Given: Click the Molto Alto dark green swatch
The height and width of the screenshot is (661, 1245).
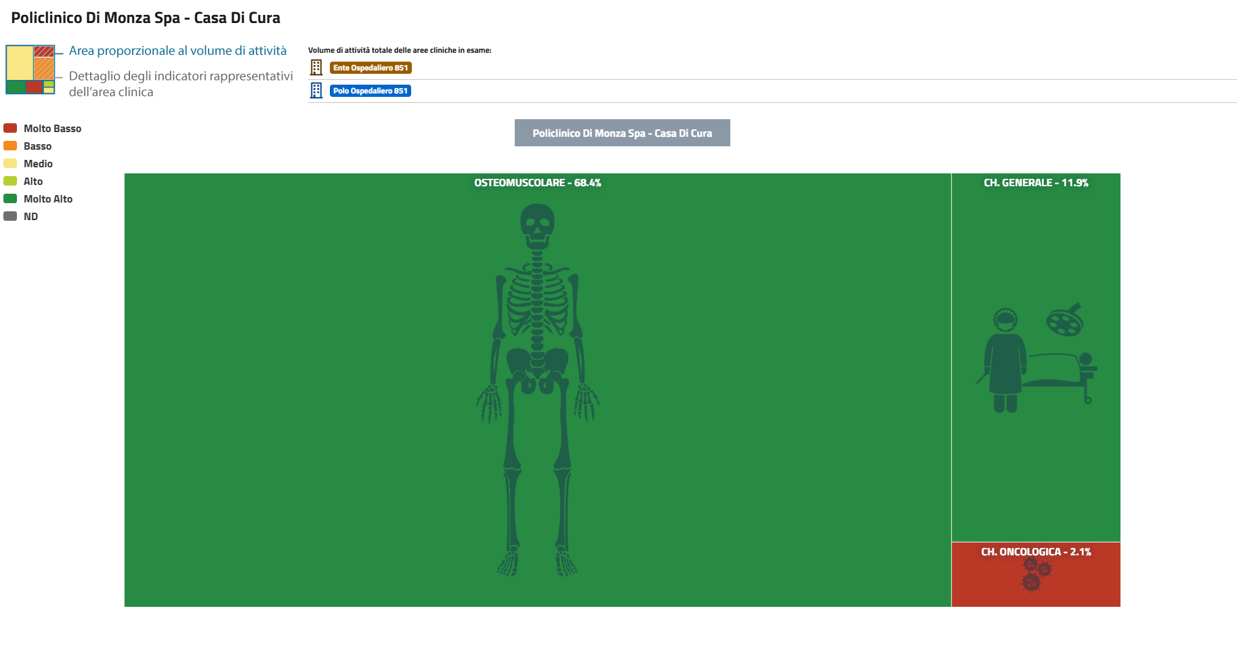Looking at the screenshot, I should (x=10, y=198).
